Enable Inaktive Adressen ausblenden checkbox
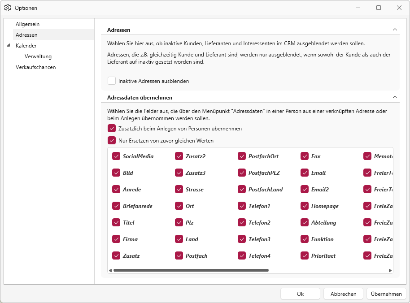Viewport: 410px width, 303px height. pos(112,81)
